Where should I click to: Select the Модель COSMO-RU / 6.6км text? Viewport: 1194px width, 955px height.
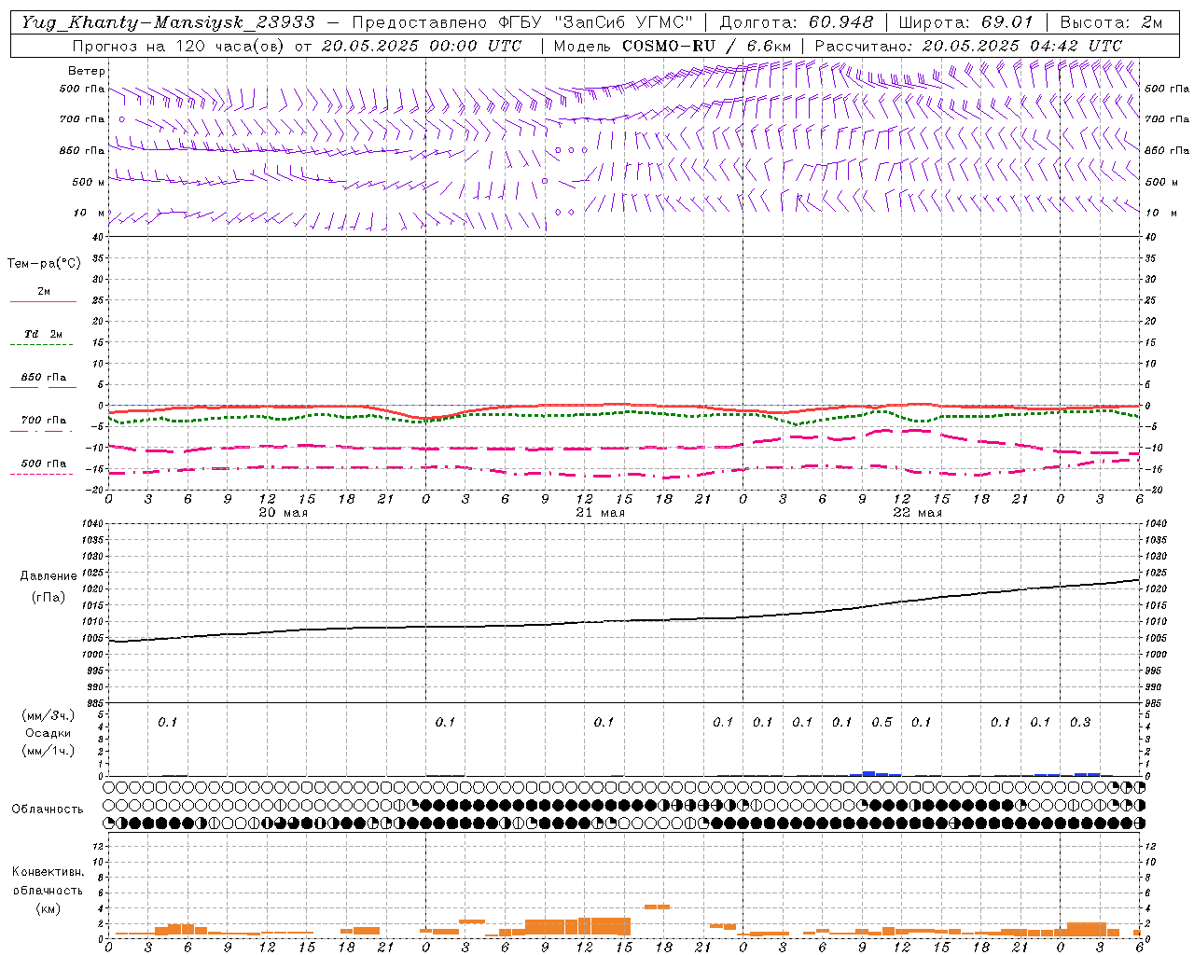673,46
